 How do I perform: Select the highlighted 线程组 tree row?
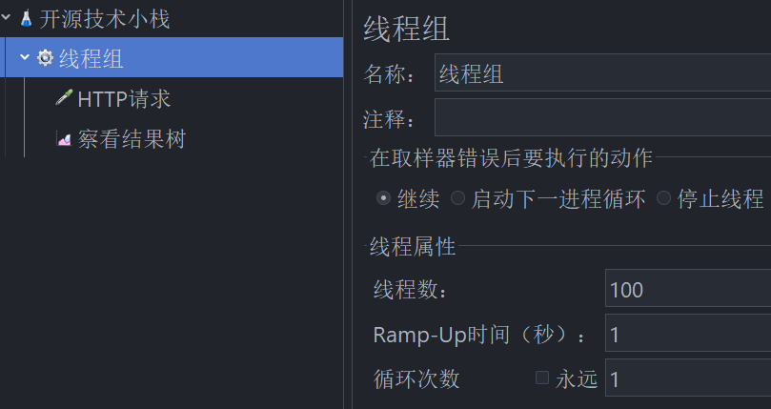pos(172,57)
